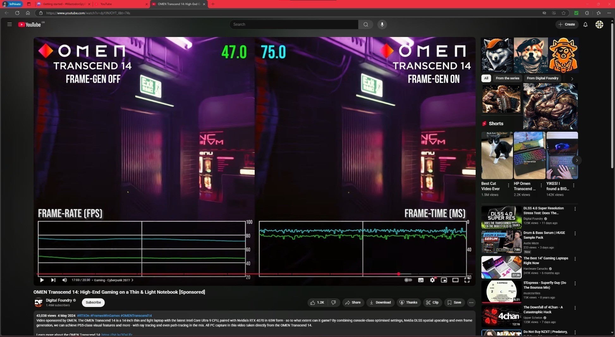Click the #FramesWinGames hashtag

tap(105, 316)
